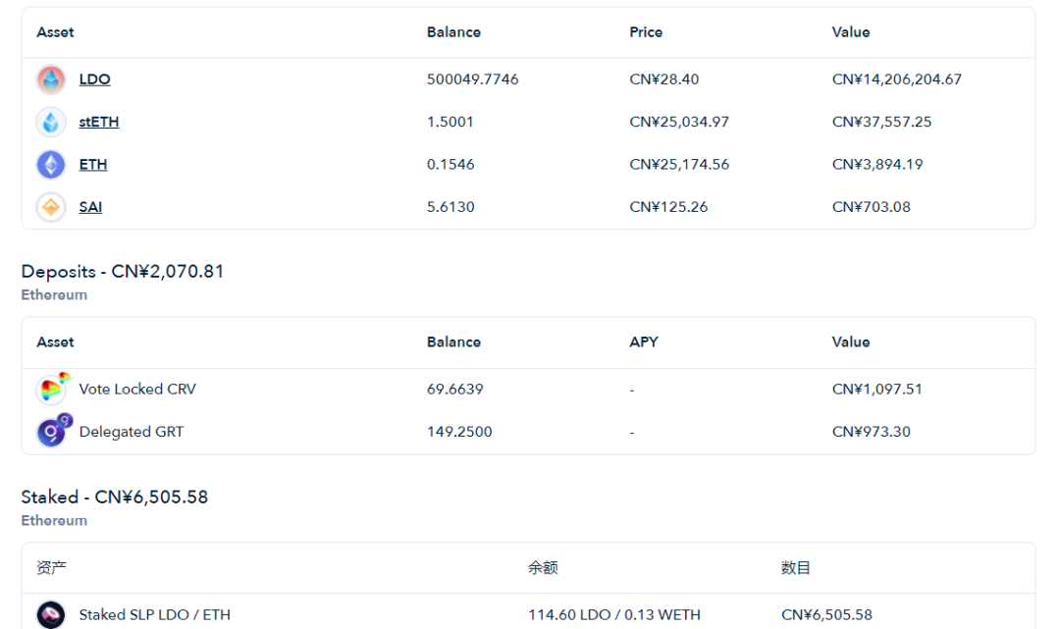Open the LDO asset link
Screen dimensions: 1060x629
click(94, 79)
